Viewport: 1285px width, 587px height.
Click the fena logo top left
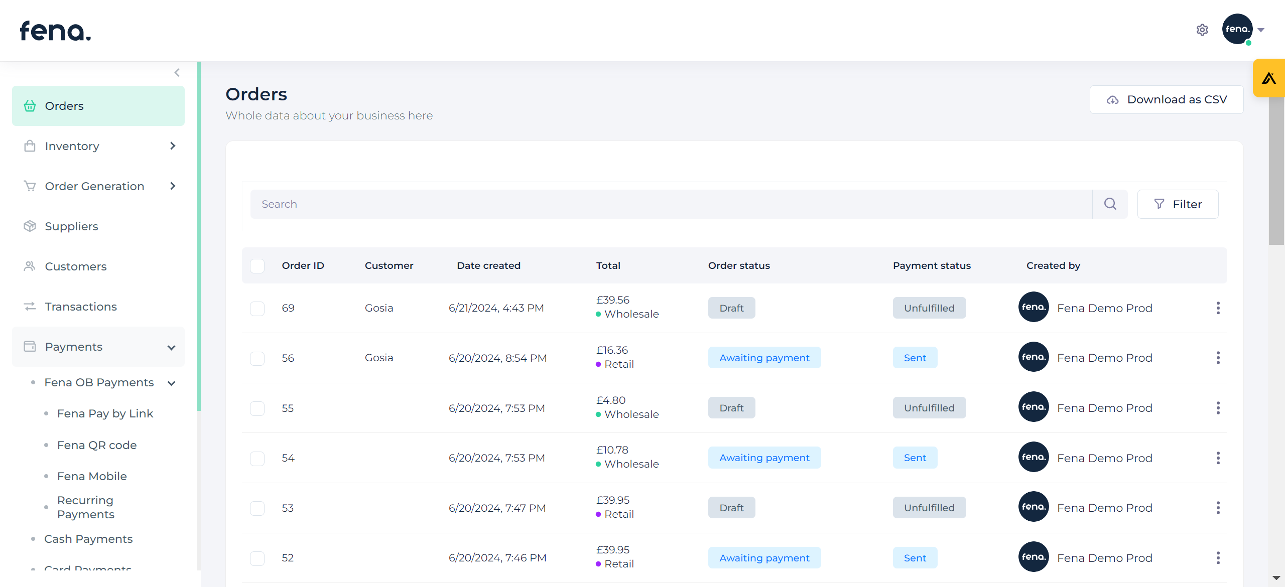tap(55, 31)
